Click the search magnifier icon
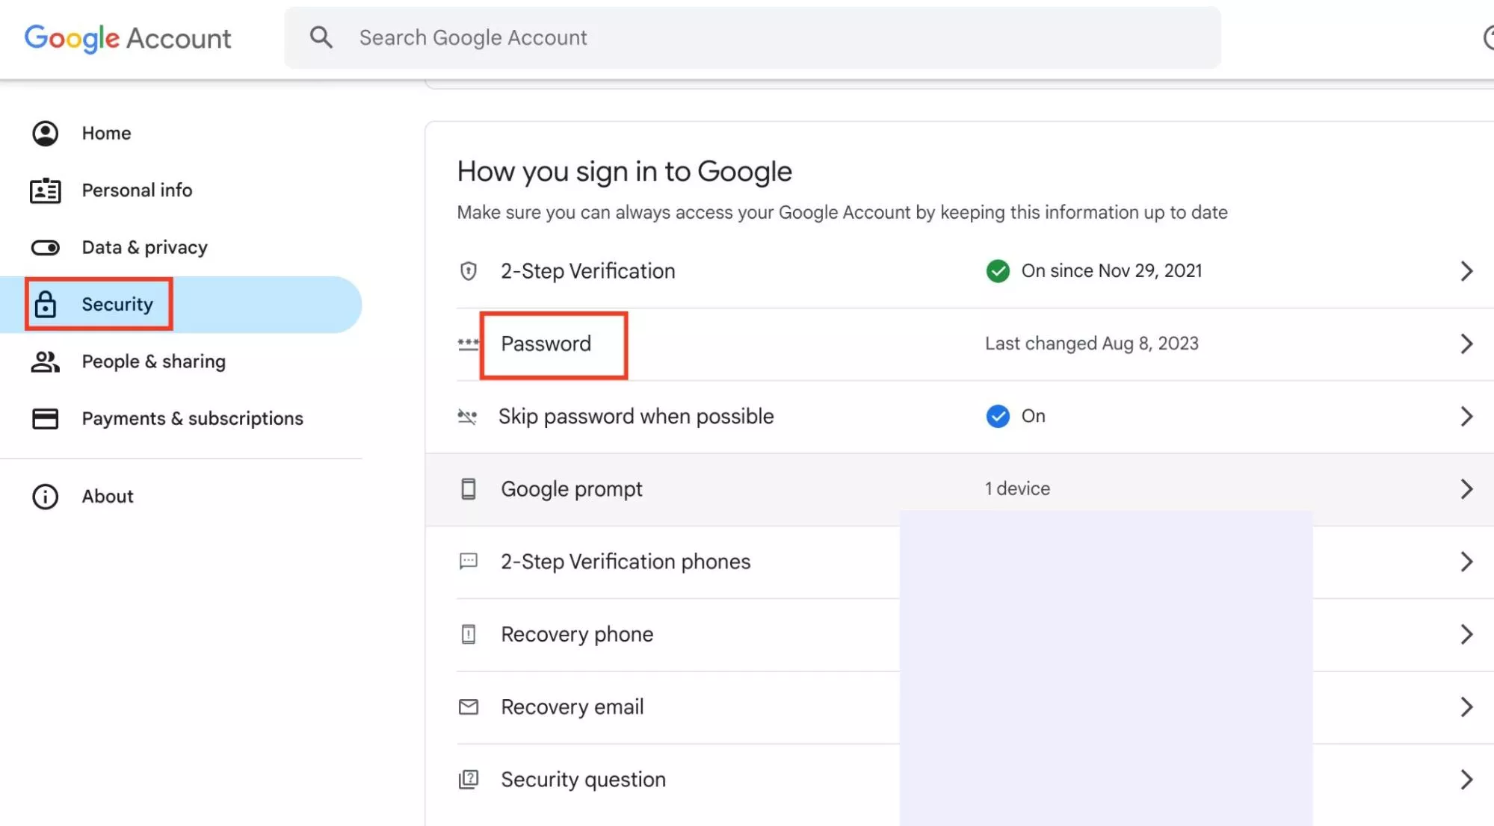Viewport: 1494px width, 826px height. coord(321,37)
